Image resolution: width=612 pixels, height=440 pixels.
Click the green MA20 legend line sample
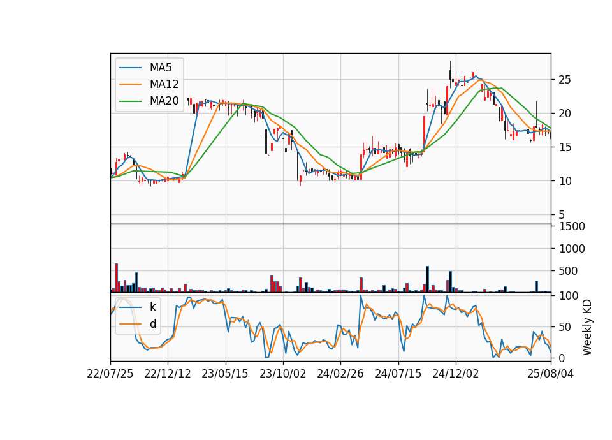pos(130,101)
